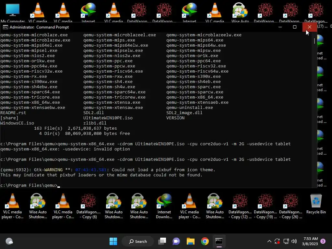The image size is (332, 249).
Task: Click the taskbar Search box
Action: pyautogui.click(x=138, y=241)
